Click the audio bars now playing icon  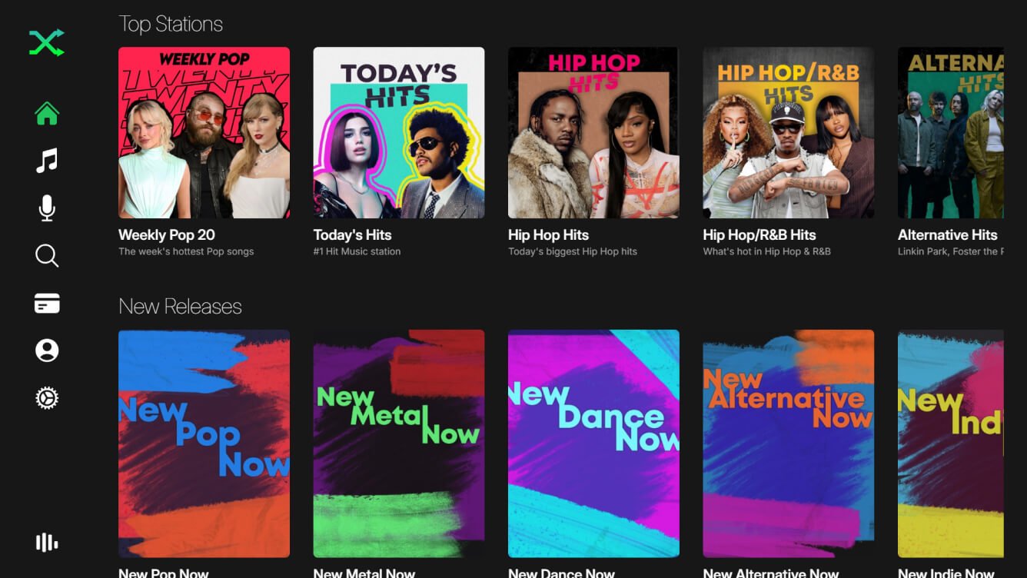pos(47,543)
